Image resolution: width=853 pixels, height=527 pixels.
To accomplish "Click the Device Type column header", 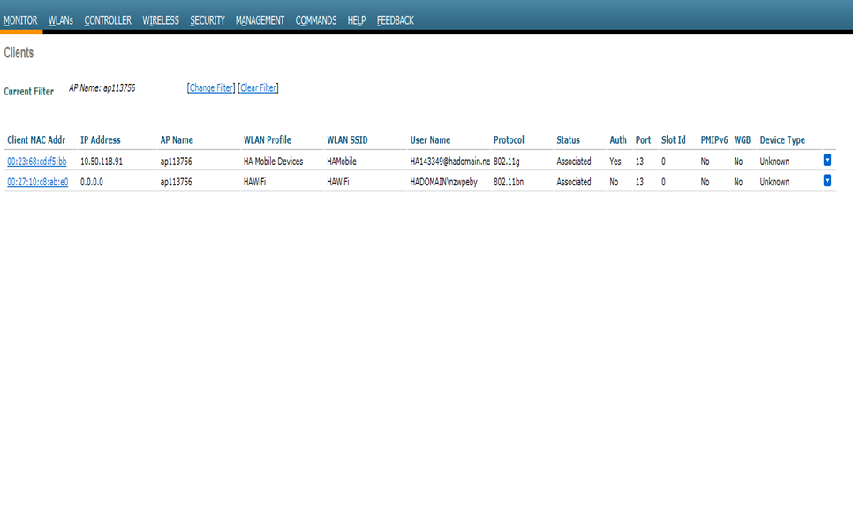I will click(x=782, y=139).
